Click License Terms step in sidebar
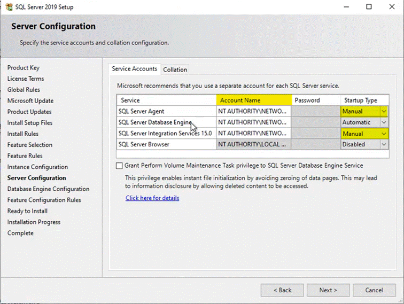The image size is (404, 304). pyautogui.click(x=26, y=79)
